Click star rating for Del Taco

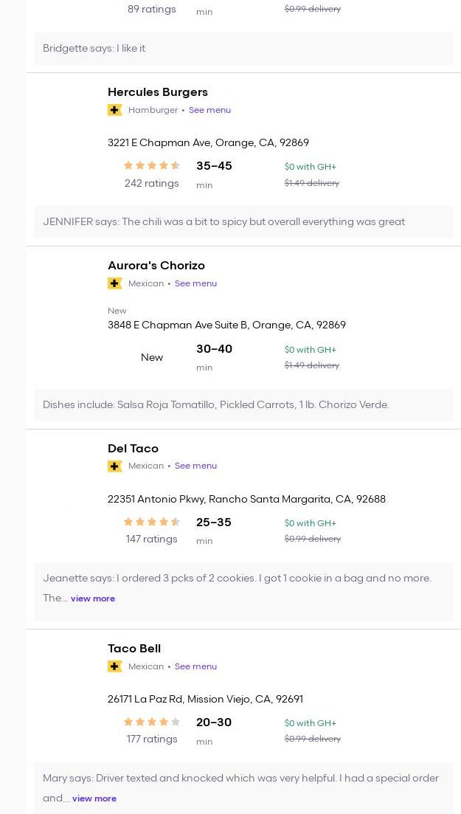(152, 522)
